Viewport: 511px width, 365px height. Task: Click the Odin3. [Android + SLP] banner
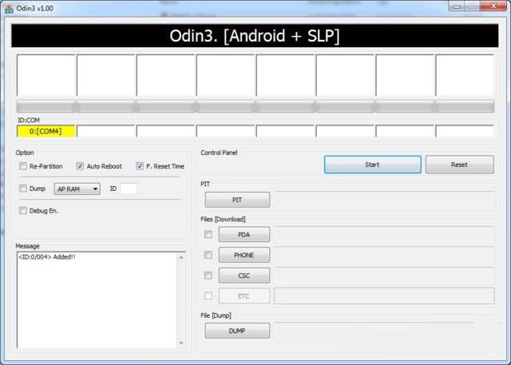[255, 35]
